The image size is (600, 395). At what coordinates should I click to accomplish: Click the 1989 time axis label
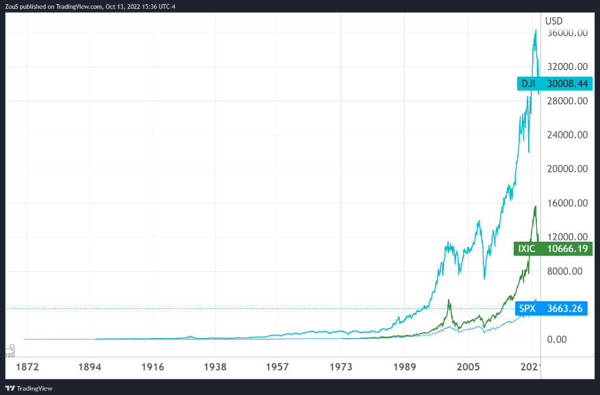click(x=405, y=367)
